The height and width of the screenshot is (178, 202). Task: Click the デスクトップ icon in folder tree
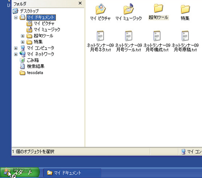pyautogui.click(x=15, y=11)
